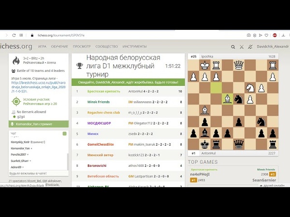Click chat user Ponchic2007

click(18, 154)
